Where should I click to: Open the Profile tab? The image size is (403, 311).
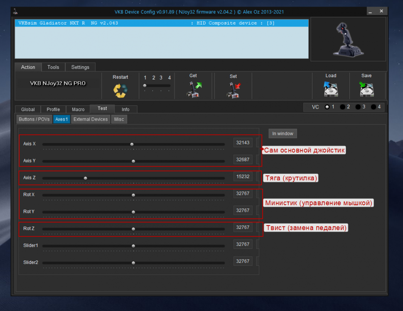click(53, 109)
